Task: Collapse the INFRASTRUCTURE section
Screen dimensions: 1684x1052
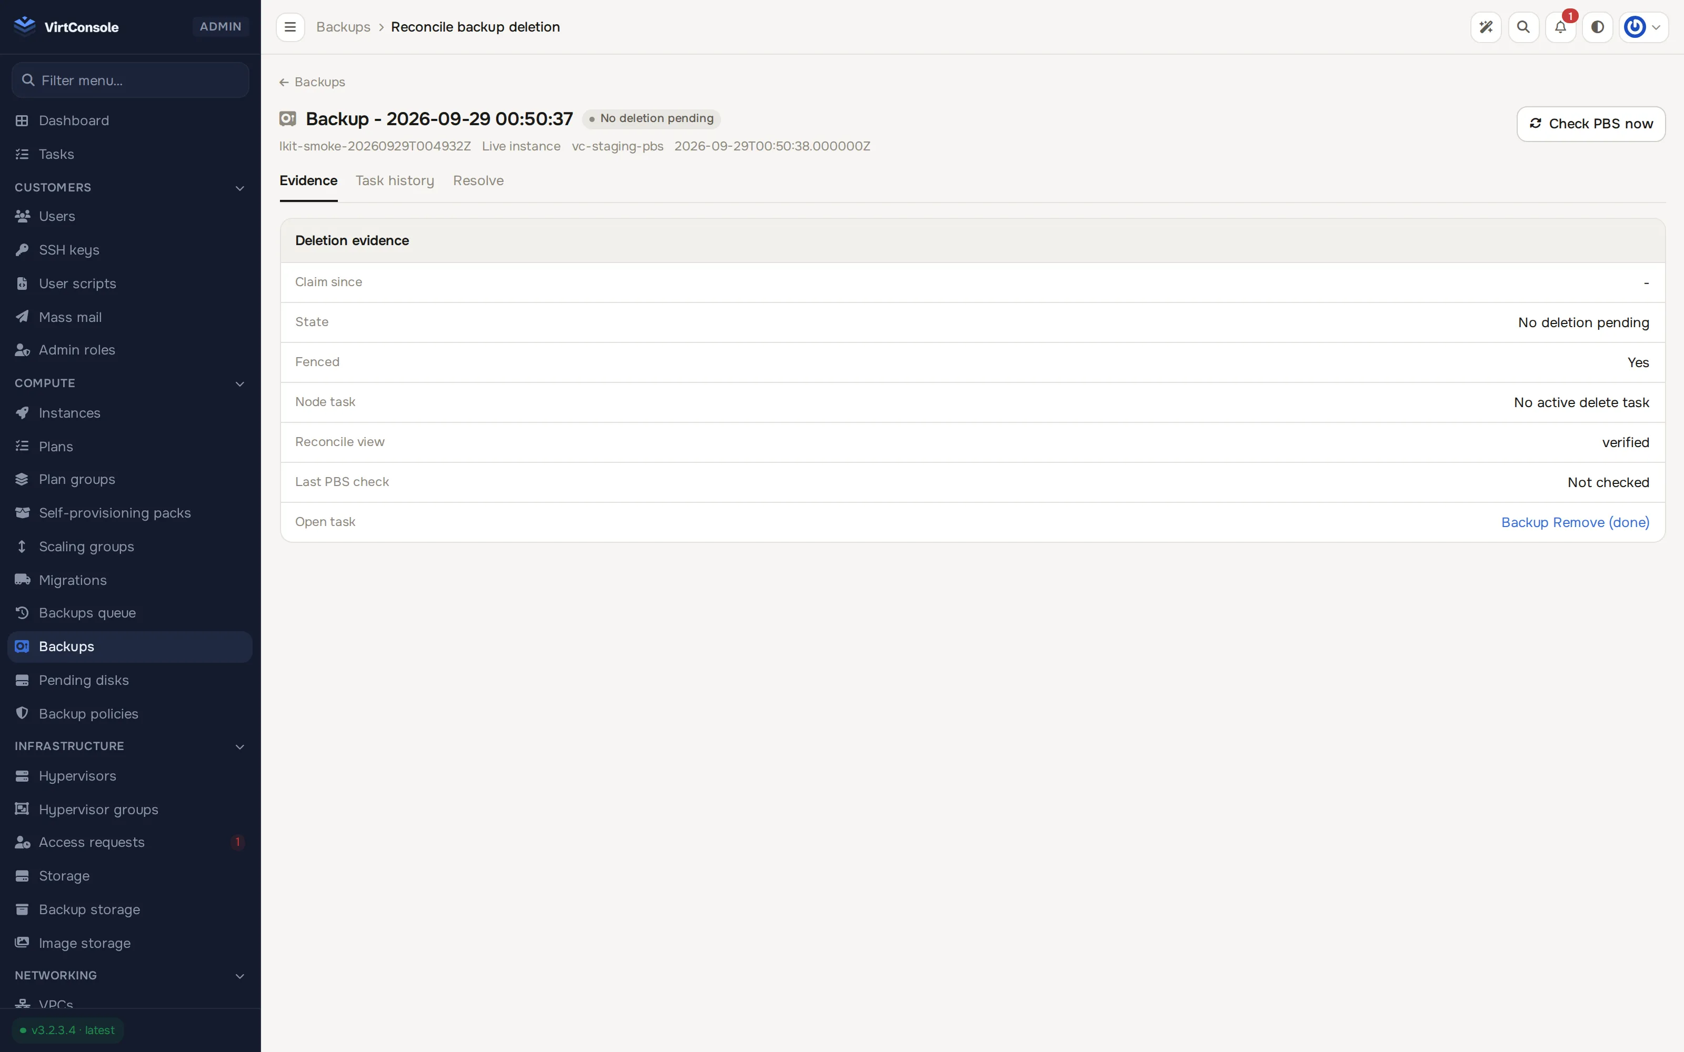Action: click(x=130, y=746)
